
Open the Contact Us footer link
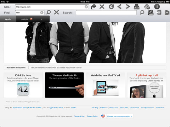160,108
